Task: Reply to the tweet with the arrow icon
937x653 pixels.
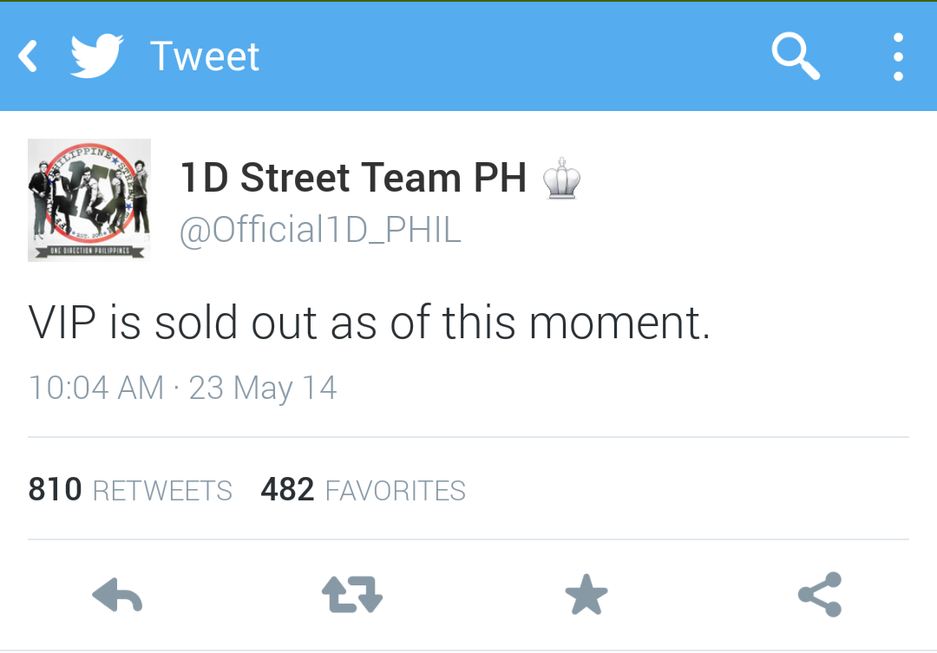Action: pos(117,595)
